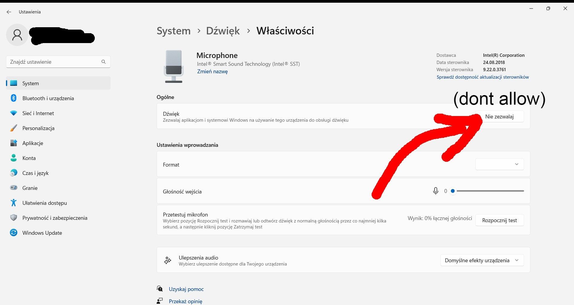Viewport: 574px width, 305px height.
Task: Open Windows Update settings
Action: (x=42, y=233)
